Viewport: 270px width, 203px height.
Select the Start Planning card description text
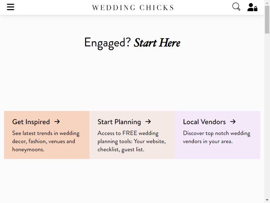pos(132,141)
